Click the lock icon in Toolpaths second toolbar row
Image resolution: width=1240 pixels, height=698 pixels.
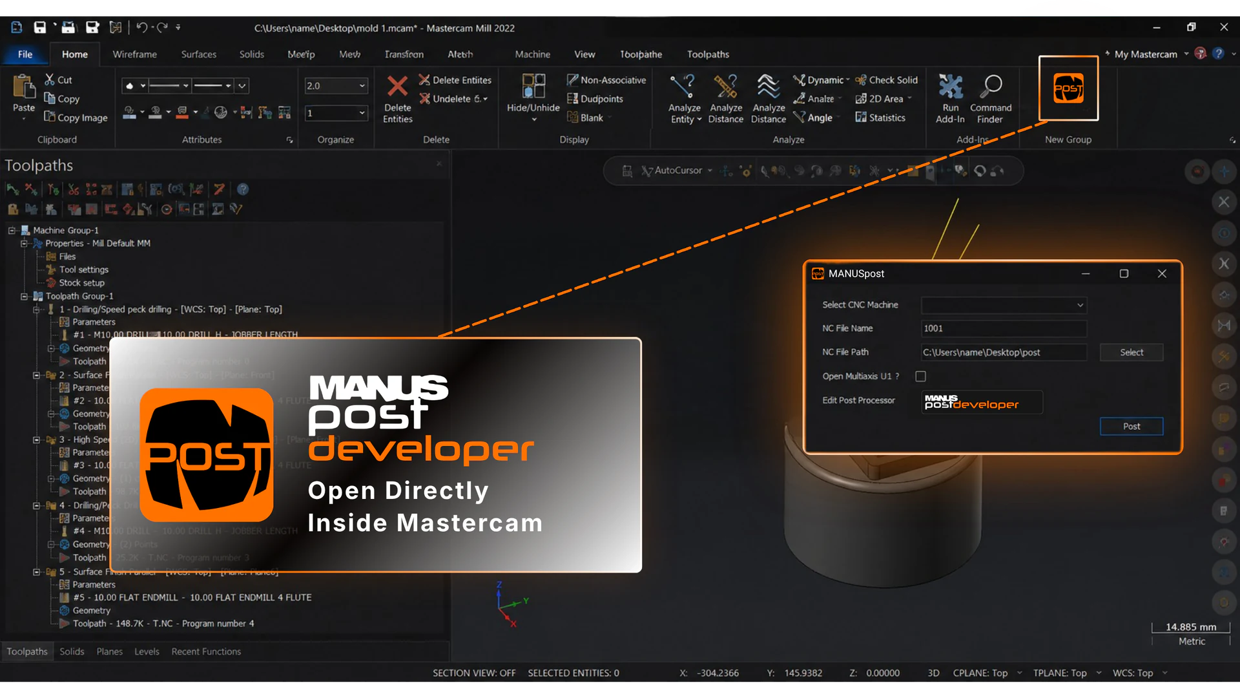pos(12,209)
